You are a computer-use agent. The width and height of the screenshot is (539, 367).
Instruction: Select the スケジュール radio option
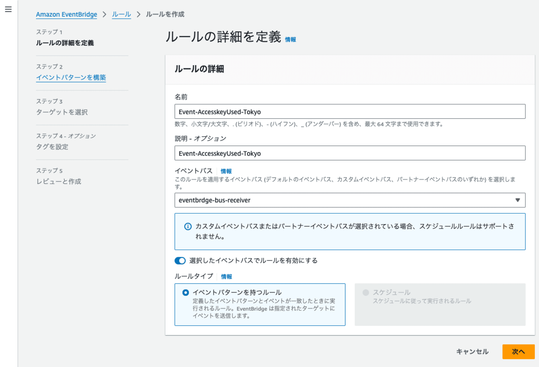coord(366,293)
